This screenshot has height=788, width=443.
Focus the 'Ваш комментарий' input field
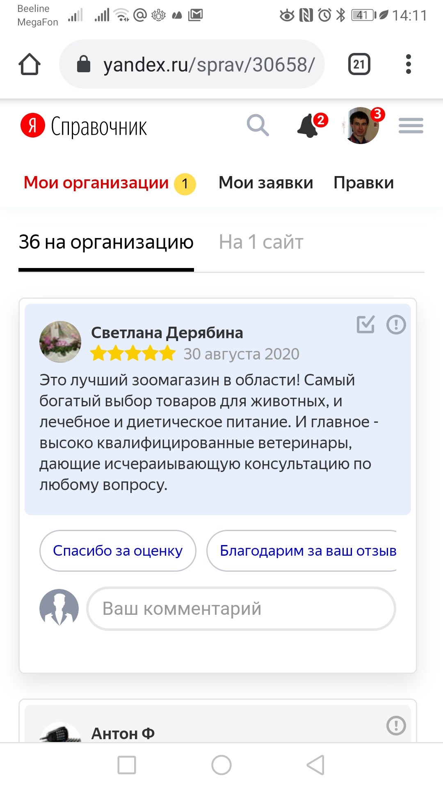pyautogui.click(x=241, y=609)
